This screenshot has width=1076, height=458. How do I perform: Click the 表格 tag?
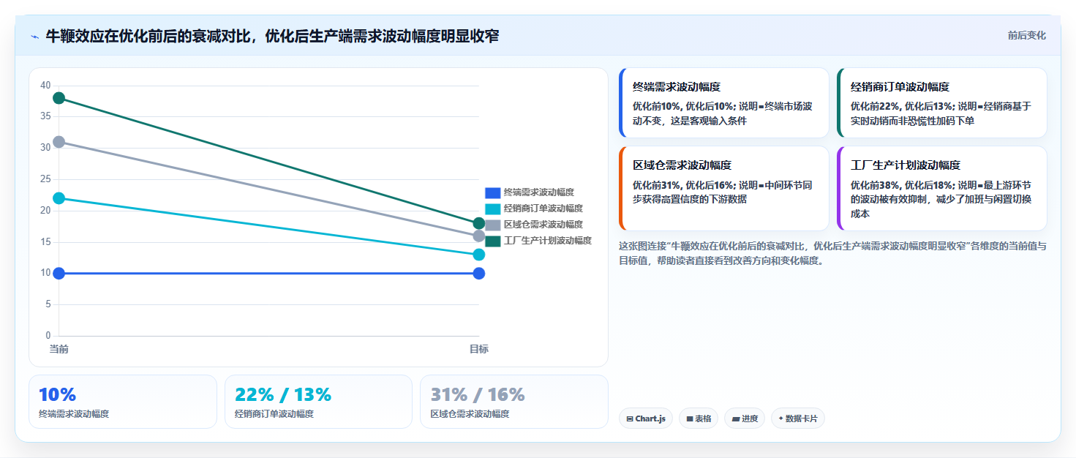coord(699,418)
